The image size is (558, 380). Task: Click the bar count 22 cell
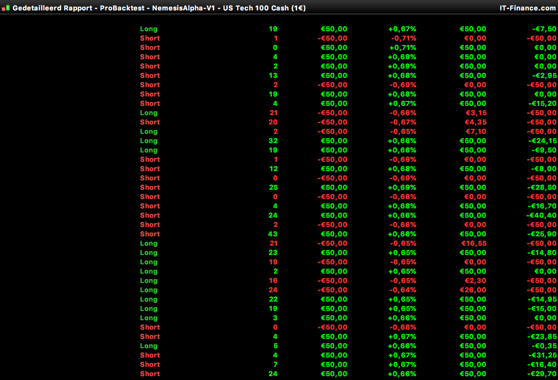[x=273, y=299]
